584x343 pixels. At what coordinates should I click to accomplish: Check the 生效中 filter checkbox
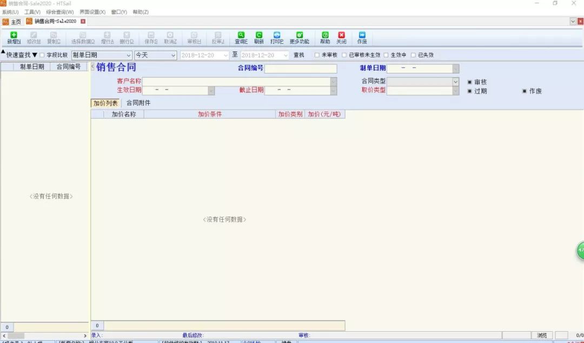(386, 55)
